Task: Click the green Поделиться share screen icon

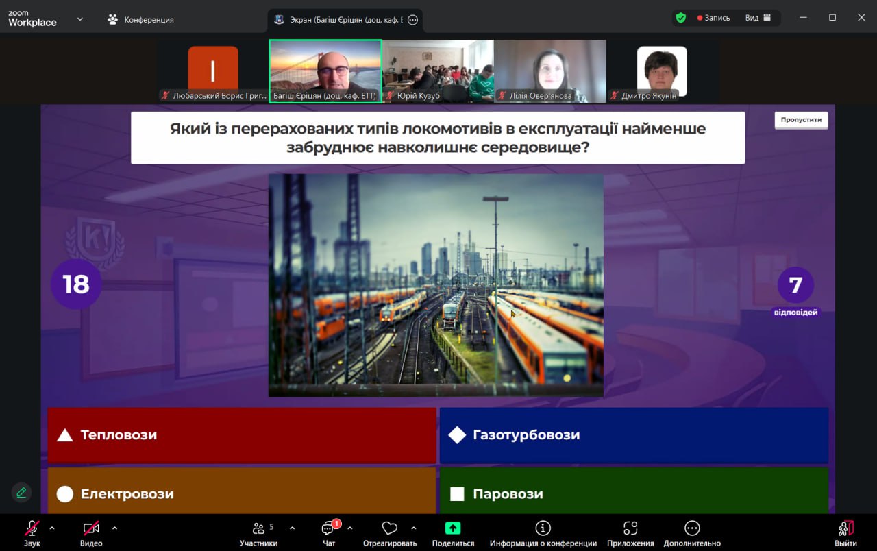Action: pos(453,528)
